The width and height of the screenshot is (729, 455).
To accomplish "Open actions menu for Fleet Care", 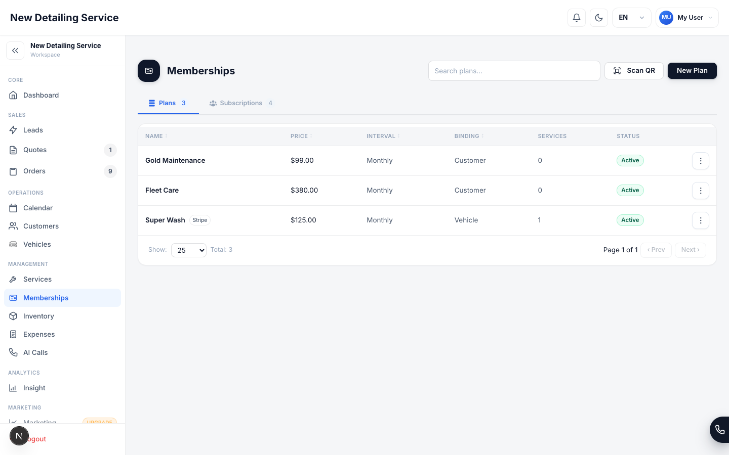I will (701, 191).
